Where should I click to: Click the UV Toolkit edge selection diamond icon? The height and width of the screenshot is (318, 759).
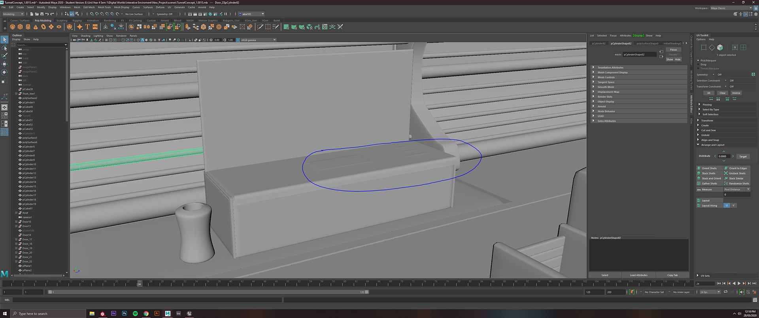point(712,47)
